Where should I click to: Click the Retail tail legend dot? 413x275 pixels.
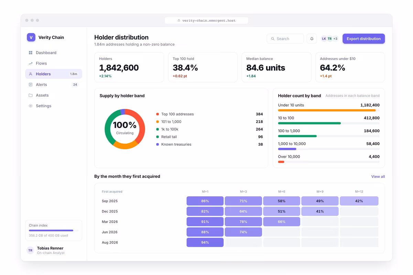tap(158, 137)
